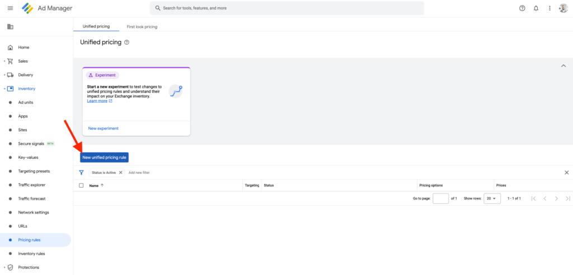Tick the select-all checkbox in table header
This screenshot has height=275, width=573.
(x=81, y=186)
